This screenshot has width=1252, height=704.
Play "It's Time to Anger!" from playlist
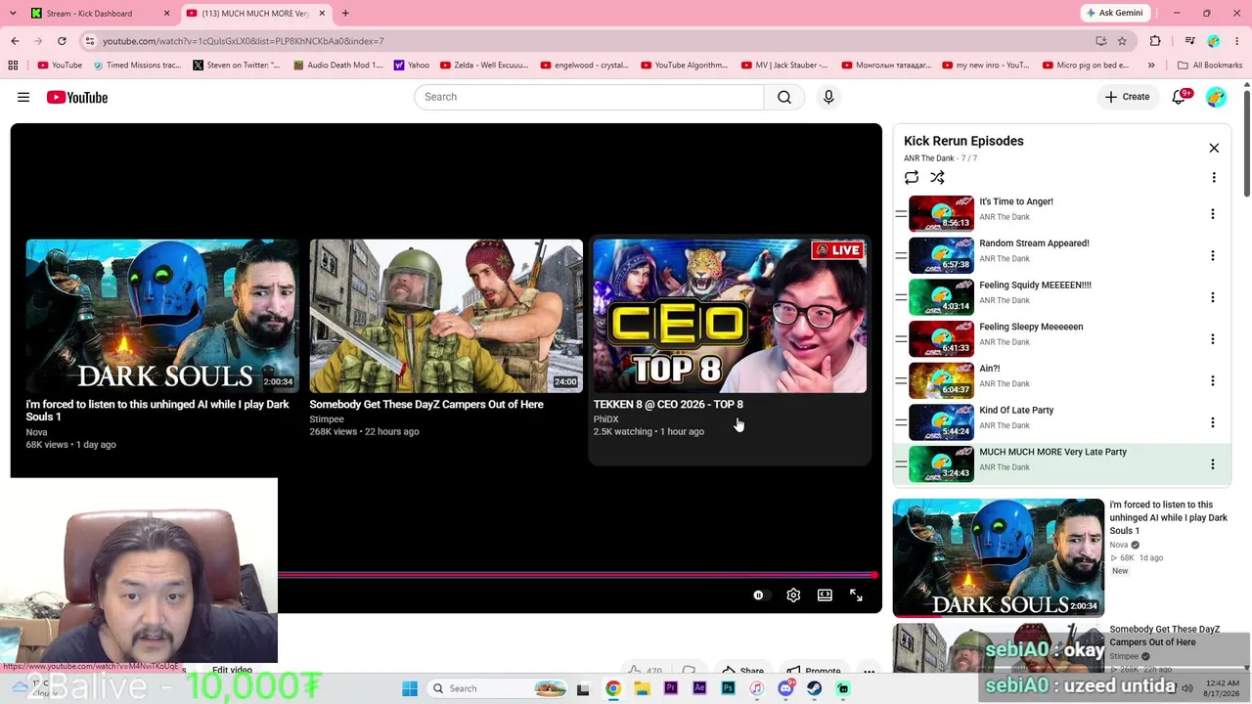pyautogui.click(x=941, y=213)
